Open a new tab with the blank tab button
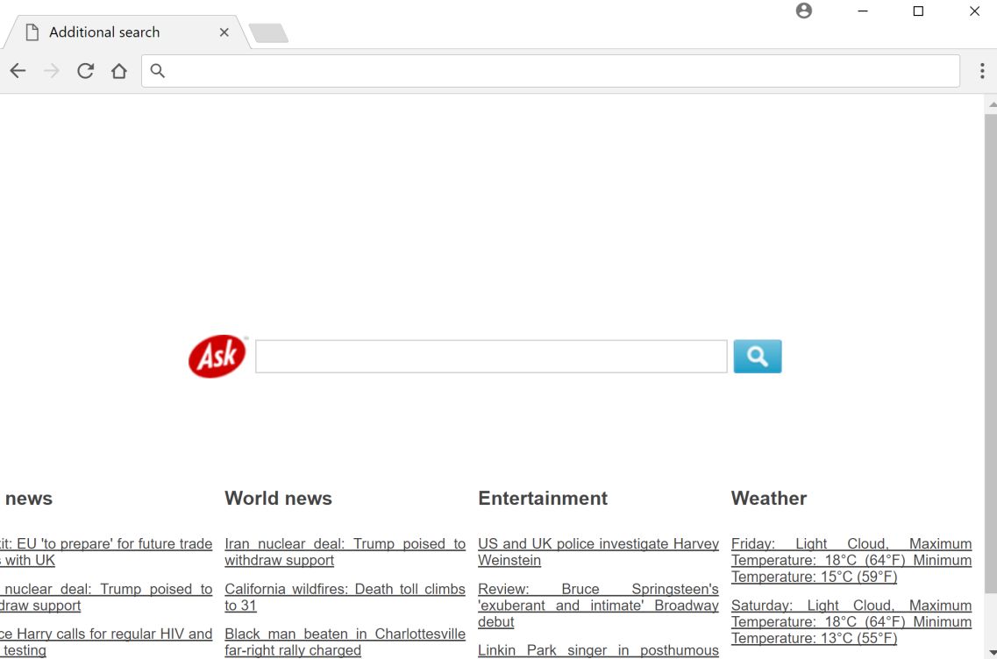The height and width of the screenshot is (659, 997). click(268, 33)
